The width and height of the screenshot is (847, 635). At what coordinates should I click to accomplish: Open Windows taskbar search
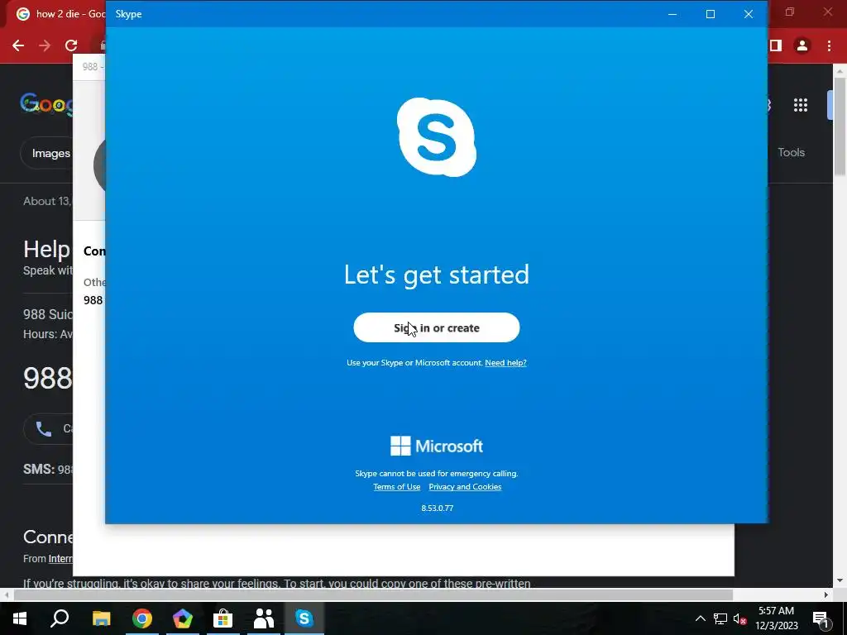(x=60, y=618)
